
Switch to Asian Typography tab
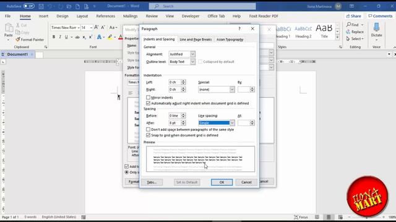point(230,39)
